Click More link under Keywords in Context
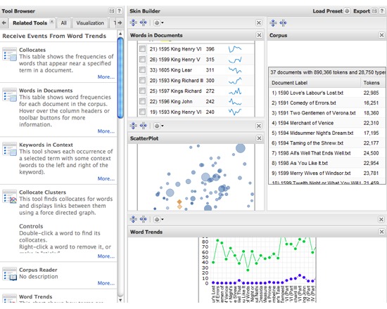The height and width of the screenshot is (309, 387). click(x=106, y=178)
